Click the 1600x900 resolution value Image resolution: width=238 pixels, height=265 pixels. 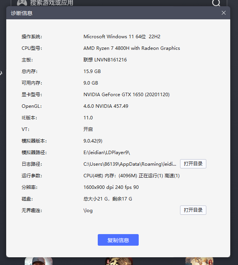click(x=111, y=187)
